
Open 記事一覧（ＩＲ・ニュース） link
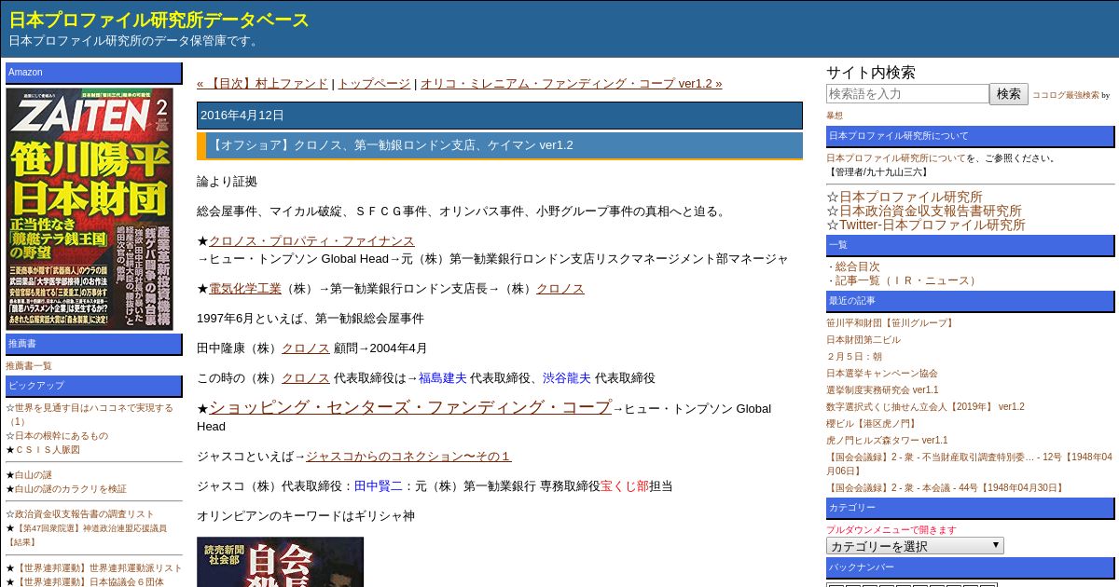[907, 280]
